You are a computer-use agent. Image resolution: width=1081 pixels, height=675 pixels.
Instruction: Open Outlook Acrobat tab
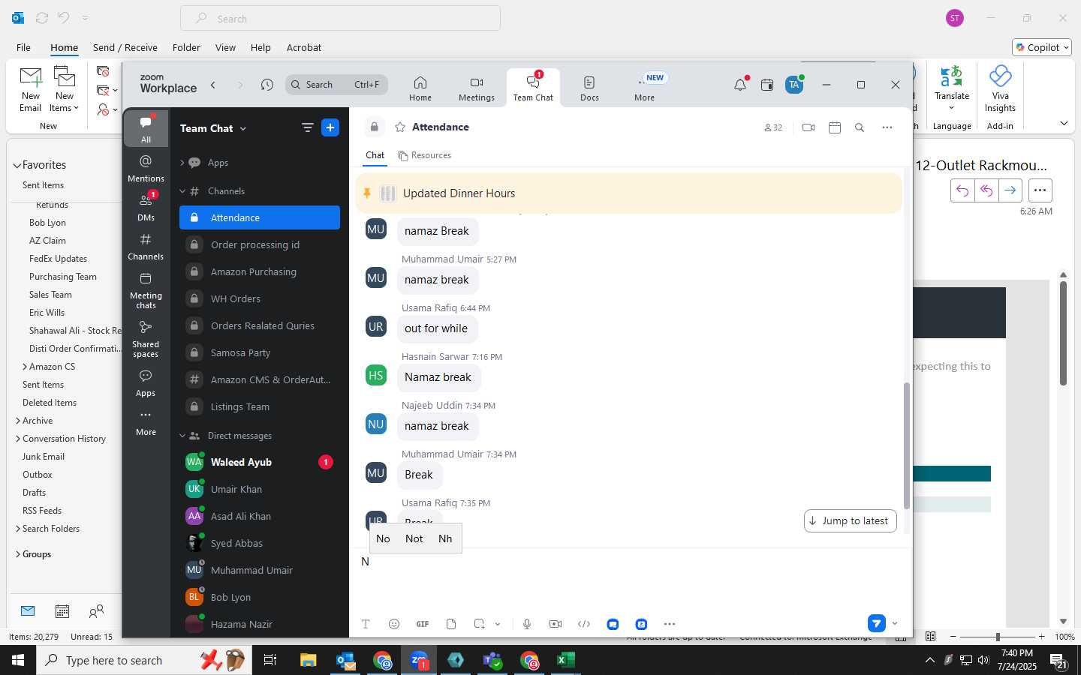[304, 47]
